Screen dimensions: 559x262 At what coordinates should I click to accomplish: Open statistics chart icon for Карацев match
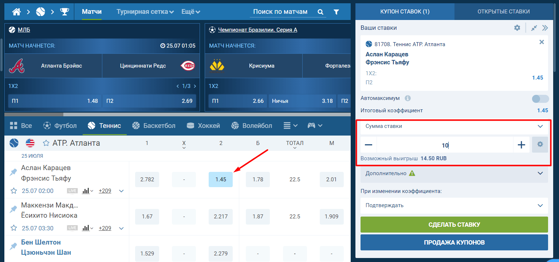coord(86,191)
